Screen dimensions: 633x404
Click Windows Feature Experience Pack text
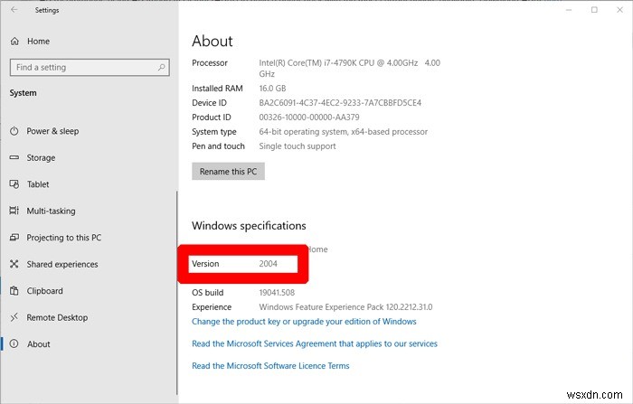345,307
